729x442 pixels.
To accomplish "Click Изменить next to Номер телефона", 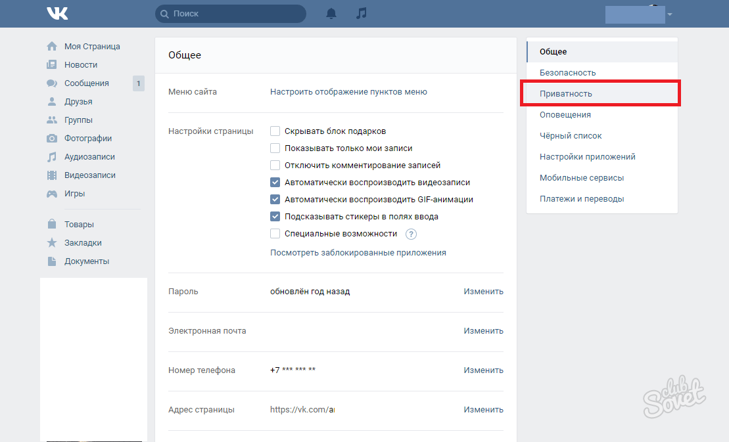I will coord(483,370).
